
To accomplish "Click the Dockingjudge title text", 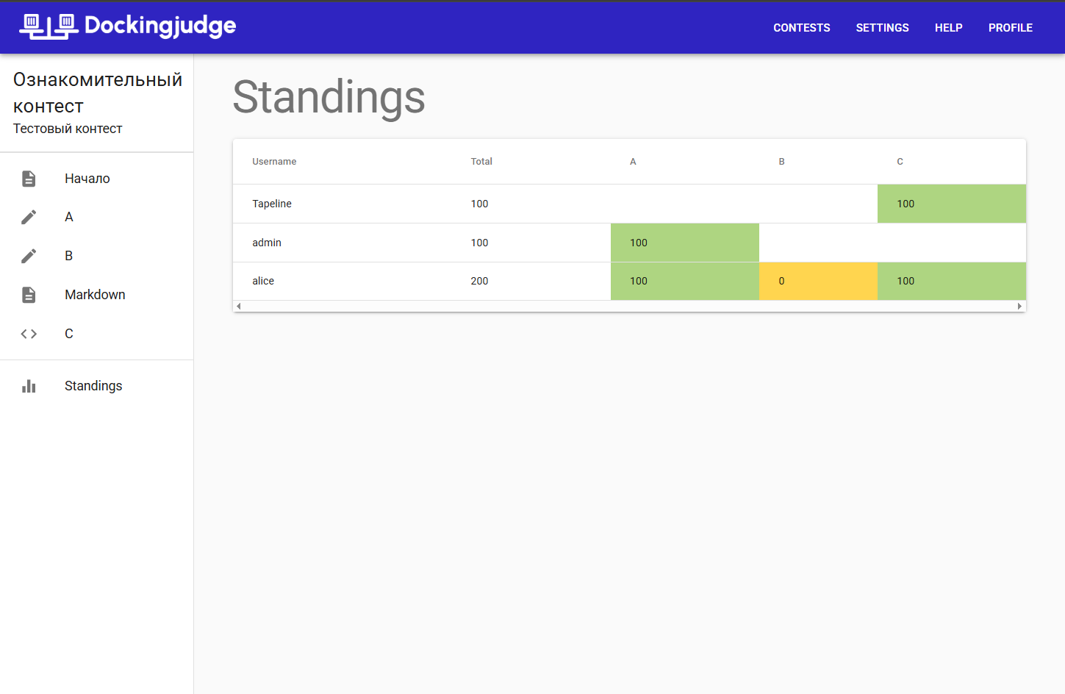I will point(160,26).
